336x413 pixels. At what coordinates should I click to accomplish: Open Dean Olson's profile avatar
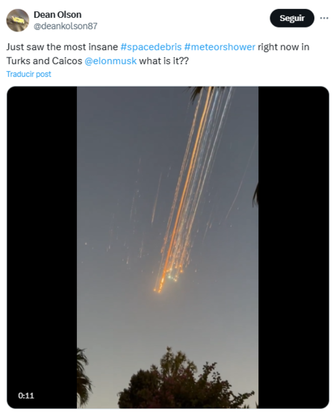(18, 20)
